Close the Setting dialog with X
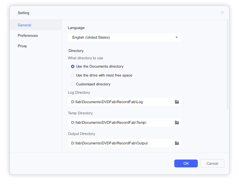The width and height of the screenshot is (239, 188). click(222, 12)
